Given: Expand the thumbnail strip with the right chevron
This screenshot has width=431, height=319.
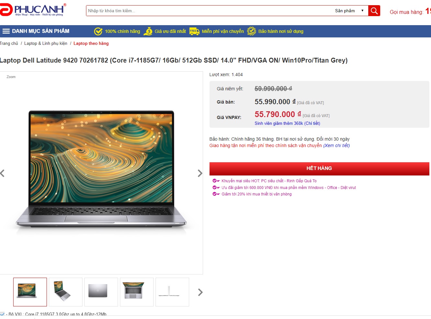Looking at the screenshot, I should pos(200,292).
